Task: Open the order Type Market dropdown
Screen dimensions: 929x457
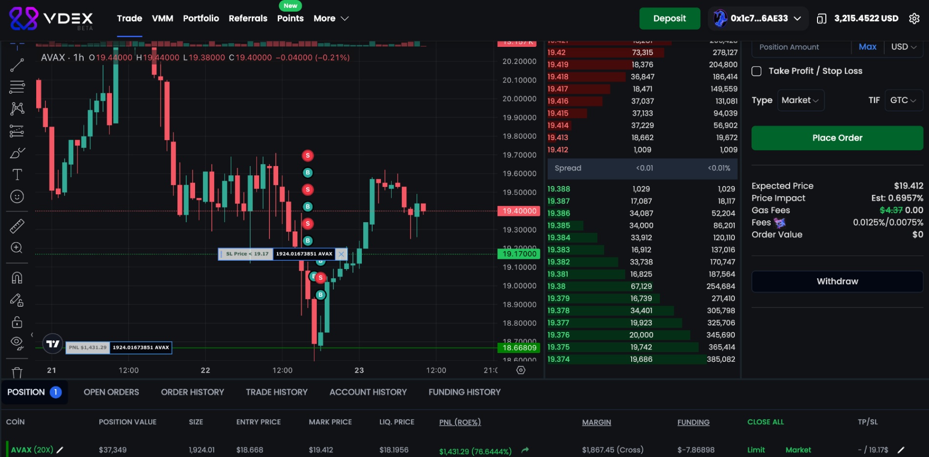Action: 800,101
